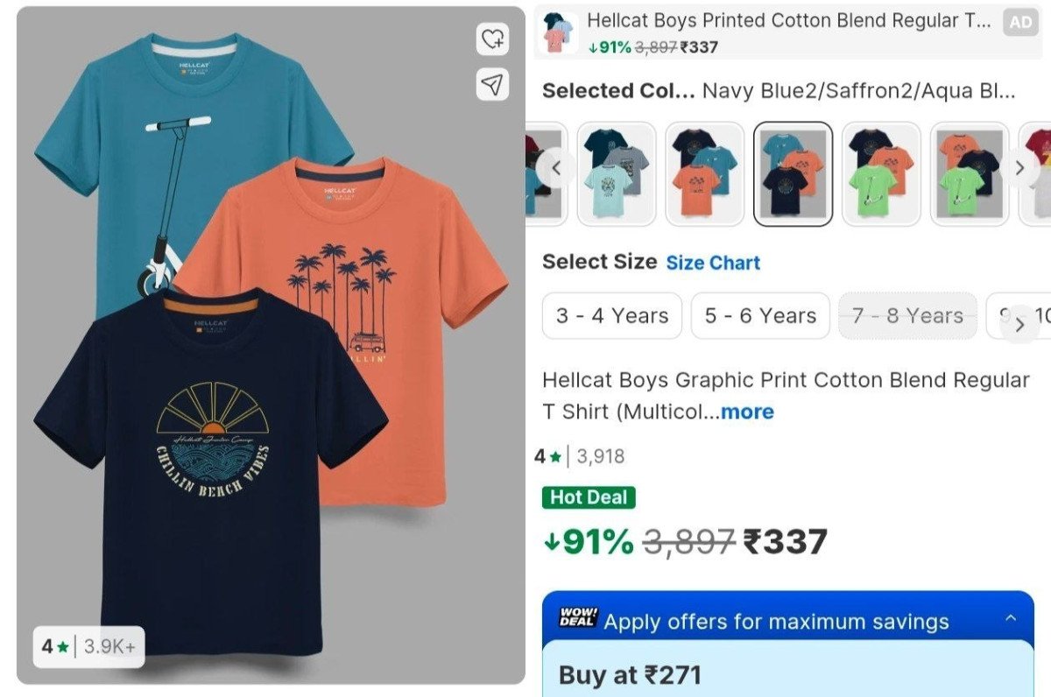
Task: Open the sponsored Hellcat Printed T-shirt banner
Action: 771,32
